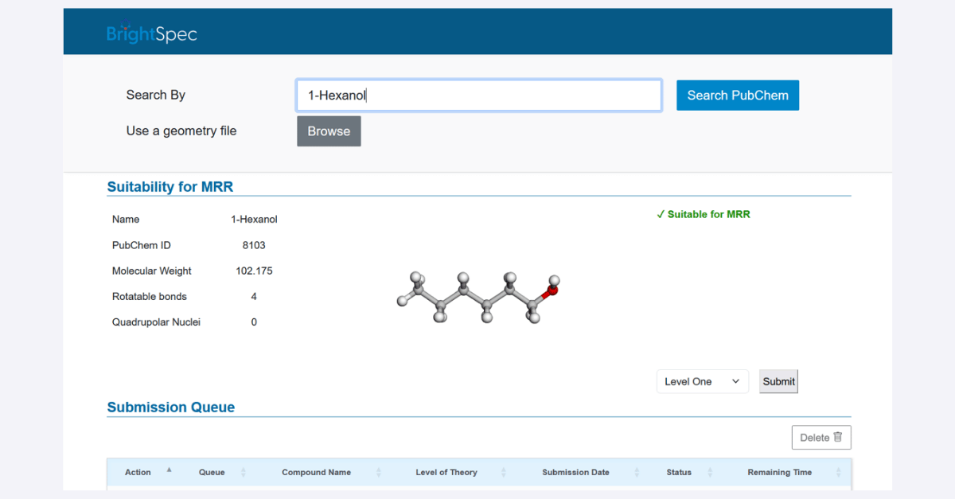Click the 1-Hexanol 3D molecule model
Image resolution: width=955 pixels, height=499 pixels.
pos(480,298)
